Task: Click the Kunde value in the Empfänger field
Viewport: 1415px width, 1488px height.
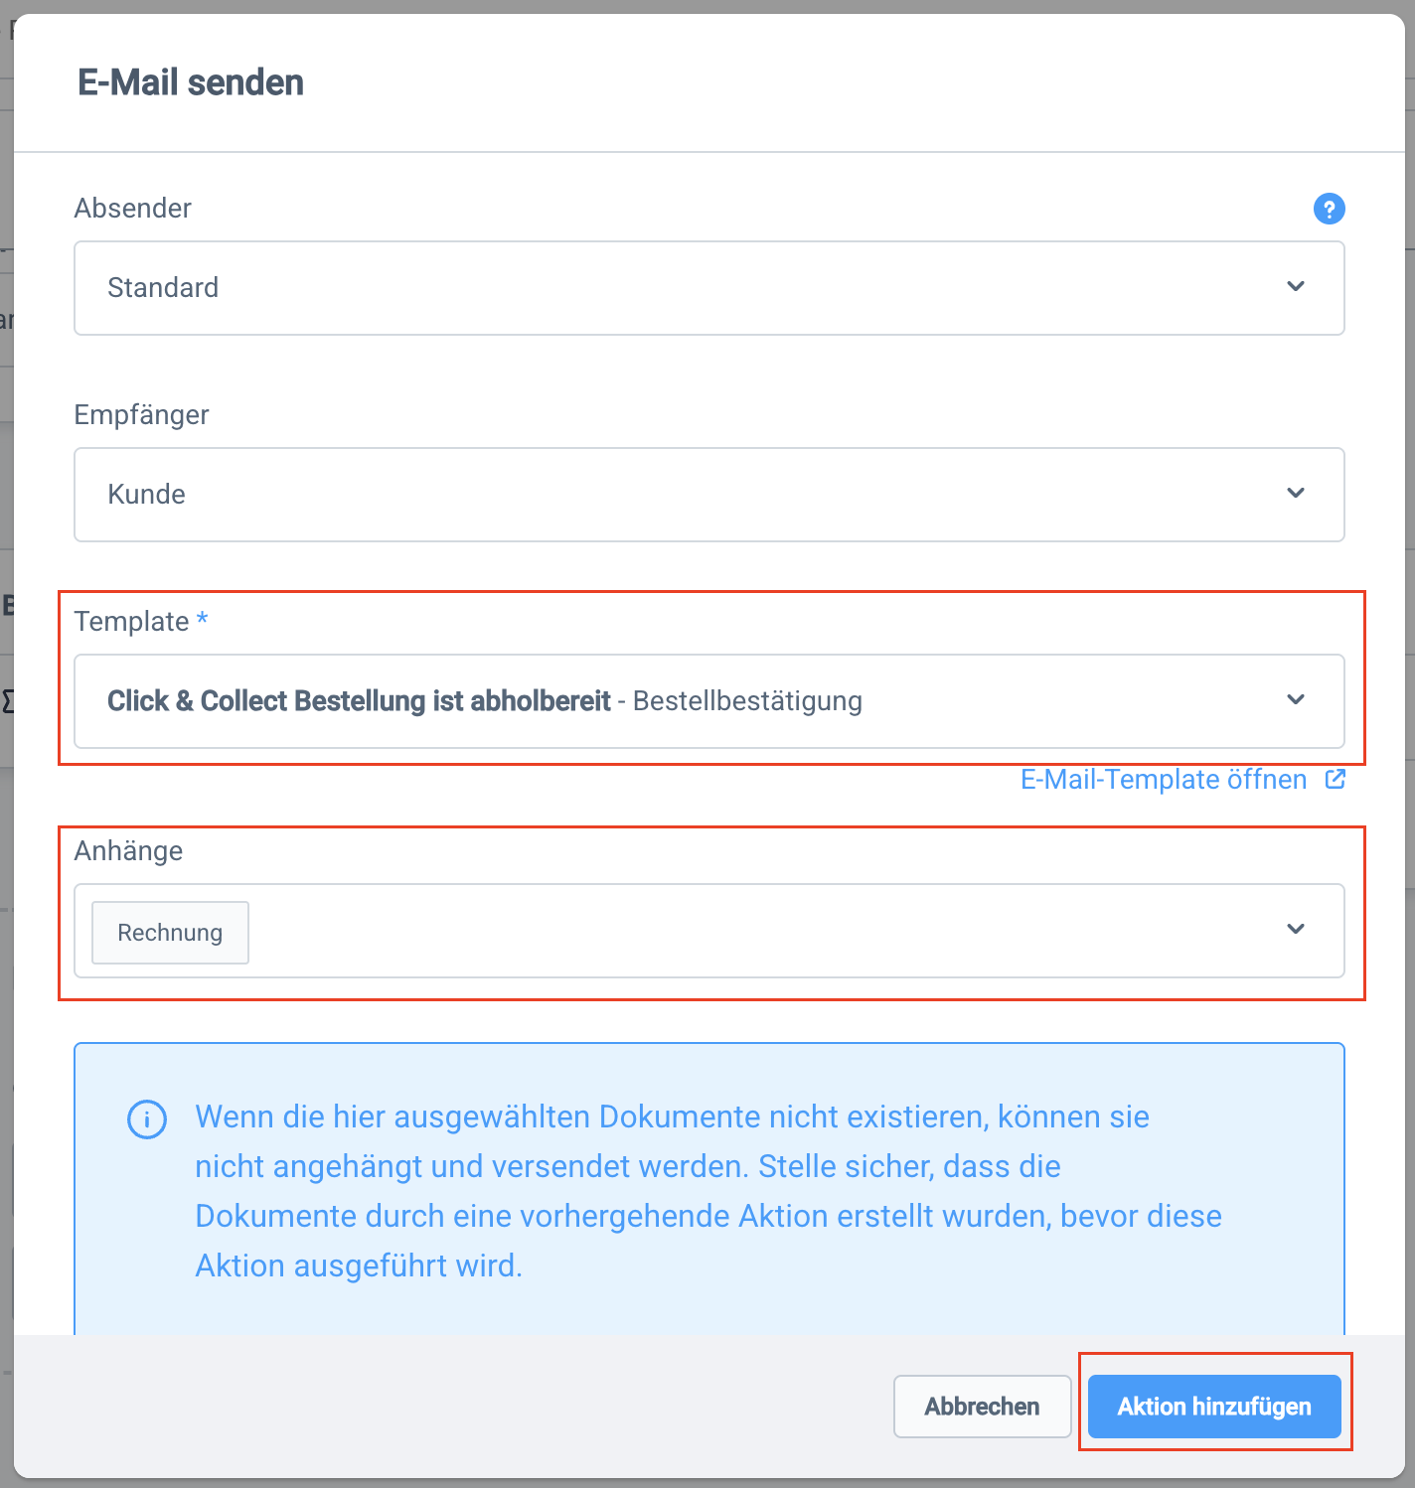Action: (147, 495)
